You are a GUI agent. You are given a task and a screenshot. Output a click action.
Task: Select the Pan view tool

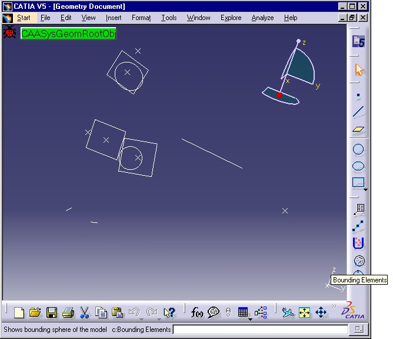coord(321,312)
